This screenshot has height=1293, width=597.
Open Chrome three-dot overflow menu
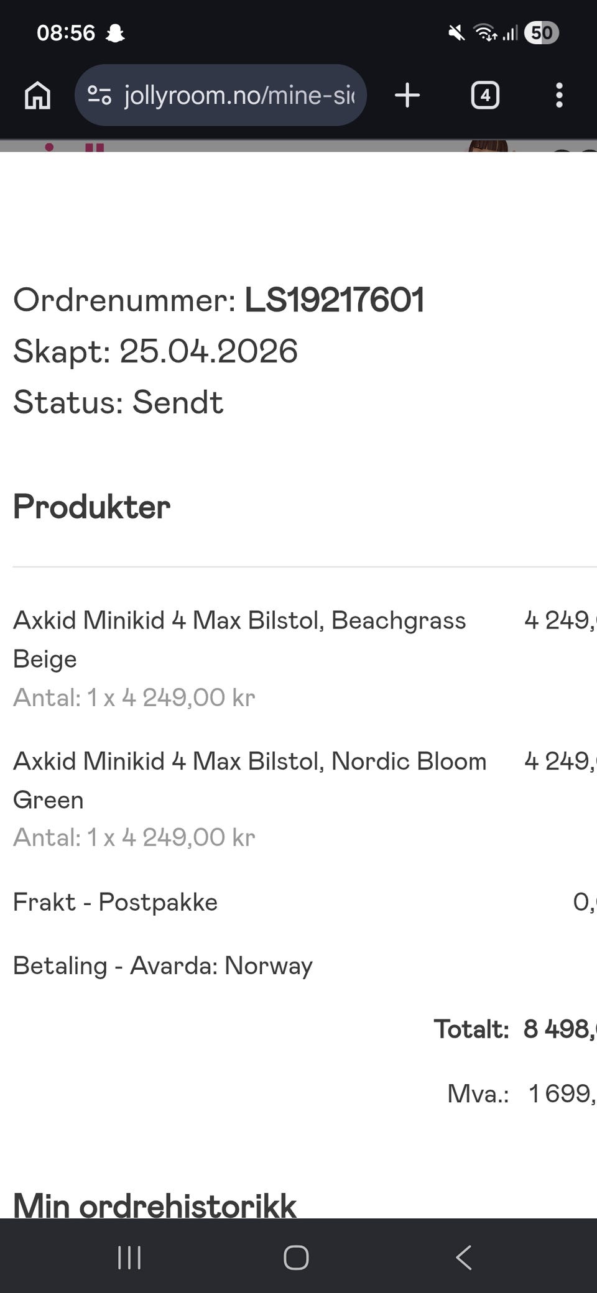(x=559, y=96)
